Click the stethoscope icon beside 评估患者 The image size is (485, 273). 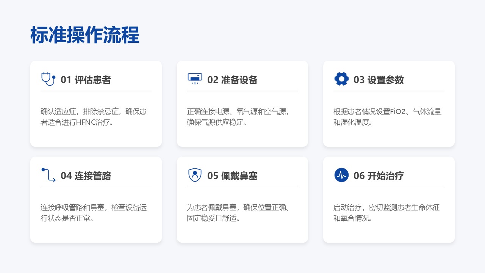[x=48, y=79]
